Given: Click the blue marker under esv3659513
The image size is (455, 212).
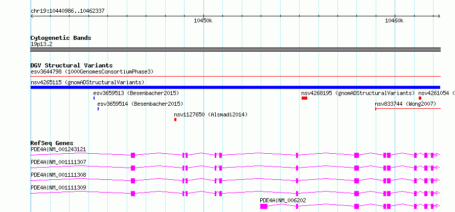Looking at the screenshot, I should [94, 98].
